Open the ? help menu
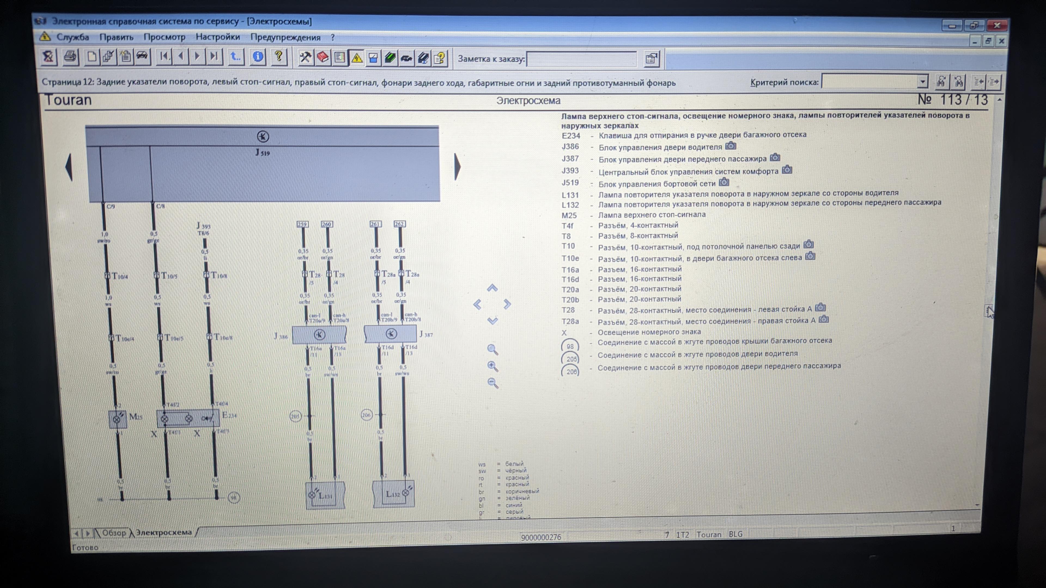The width and height of the screenshot is (1046, 588). click(333, 38)
